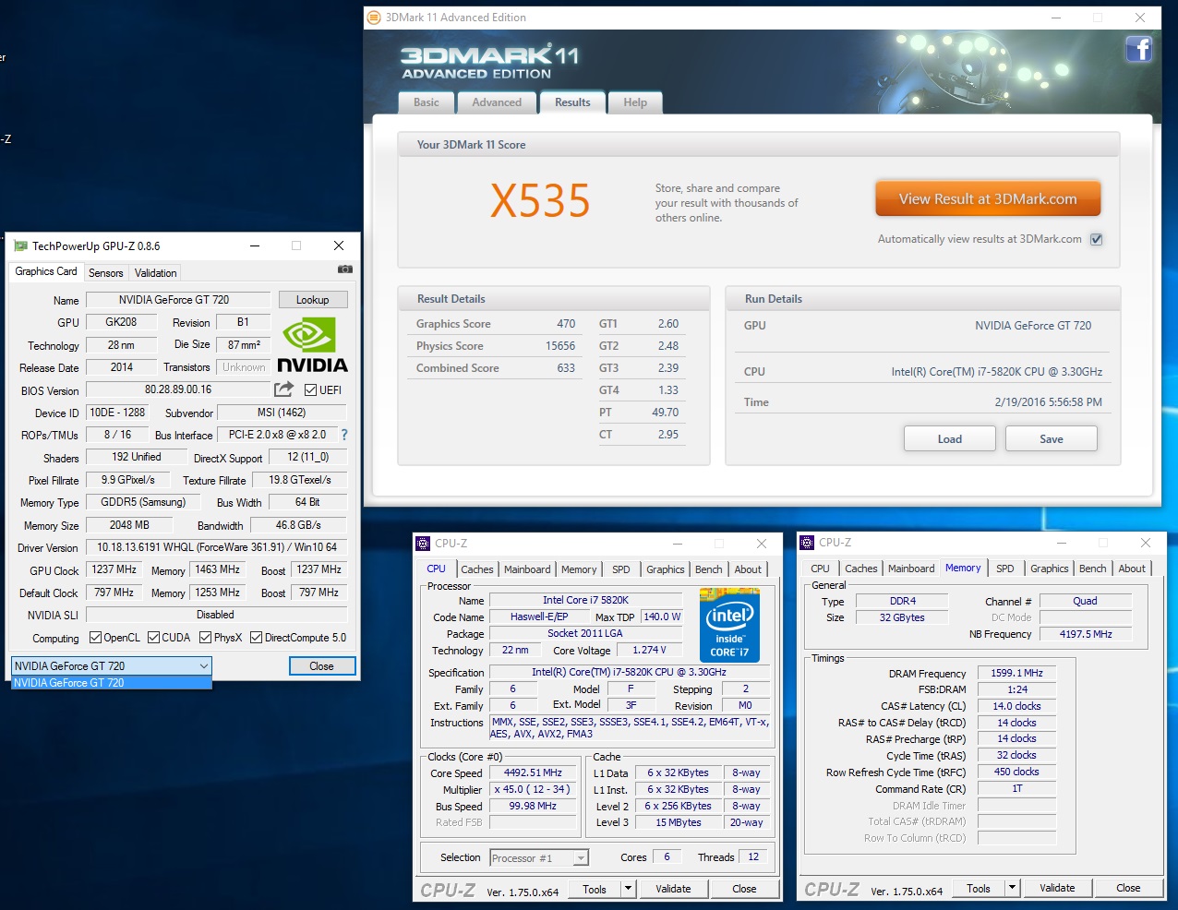Open SPD tab in right CPU-Z window
The height and width of the screenshot is (910, 1178).
point(1005,569)
